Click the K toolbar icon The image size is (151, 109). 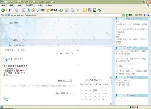click(90, 10)
